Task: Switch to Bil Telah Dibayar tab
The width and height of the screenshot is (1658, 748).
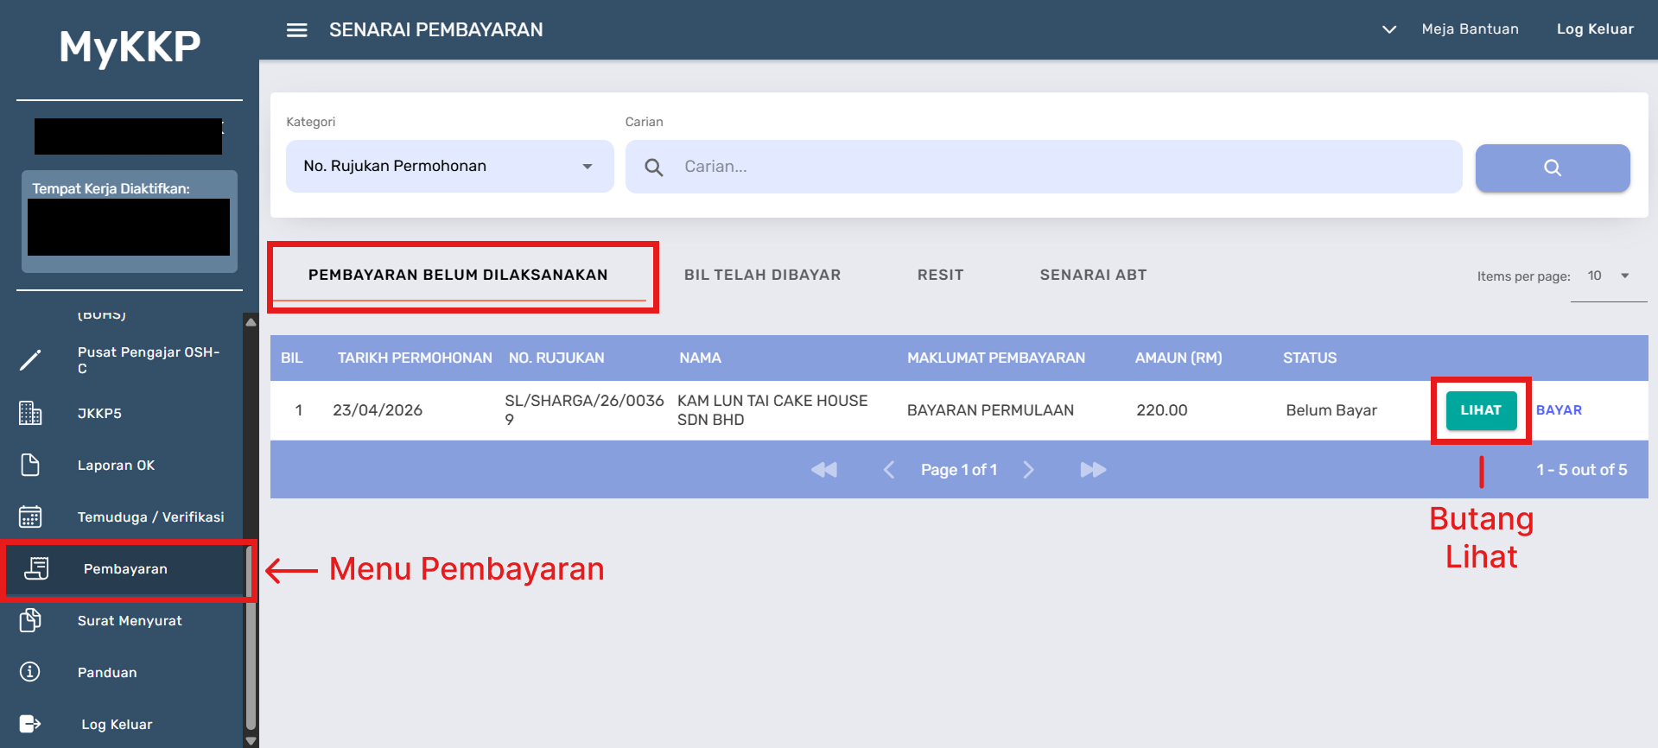Action: [x=762, y=275]
